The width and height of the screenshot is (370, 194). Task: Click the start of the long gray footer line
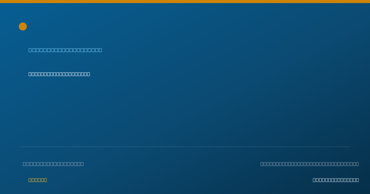(x=262, y=164)
